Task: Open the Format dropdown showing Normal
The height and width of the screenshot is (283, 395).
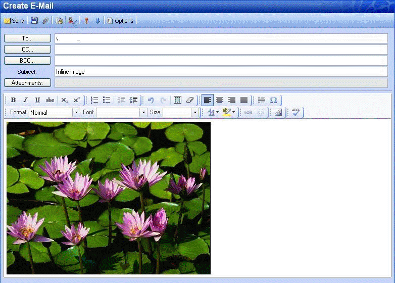Action: click(x=76, y=112)
